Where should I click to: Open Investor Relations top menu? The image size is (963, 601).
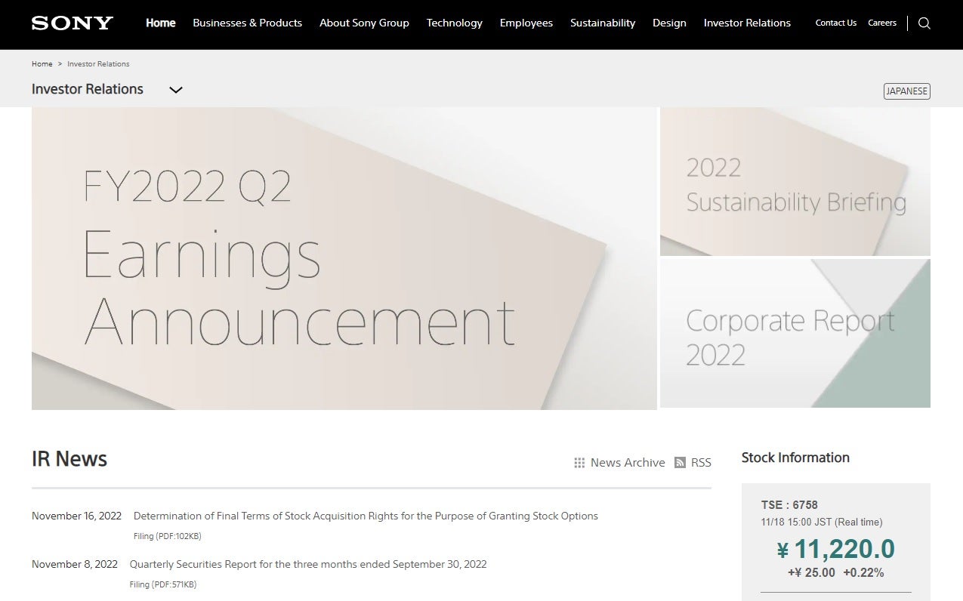click(747, 23)
